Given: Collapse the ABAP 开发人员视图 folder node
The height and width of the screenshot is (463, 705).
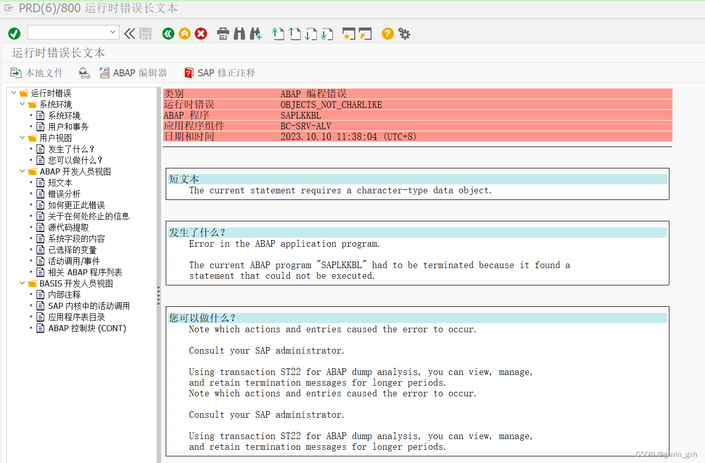Looking at the screenshot, I should (22, 171).
